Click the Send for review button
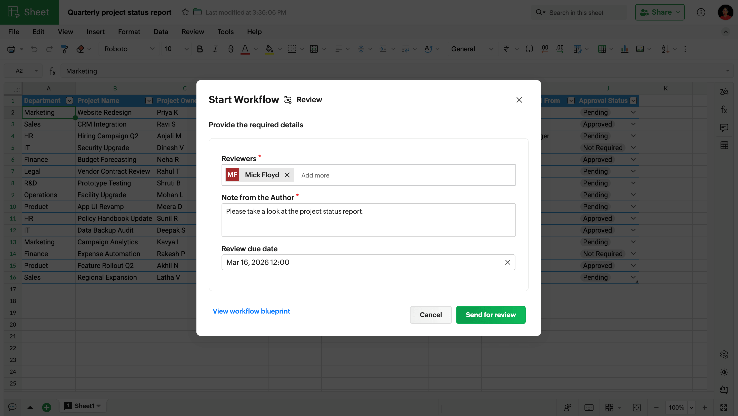The width and height of the screenshot is (738, 416). pyautogui.click(x=491, y=315)
